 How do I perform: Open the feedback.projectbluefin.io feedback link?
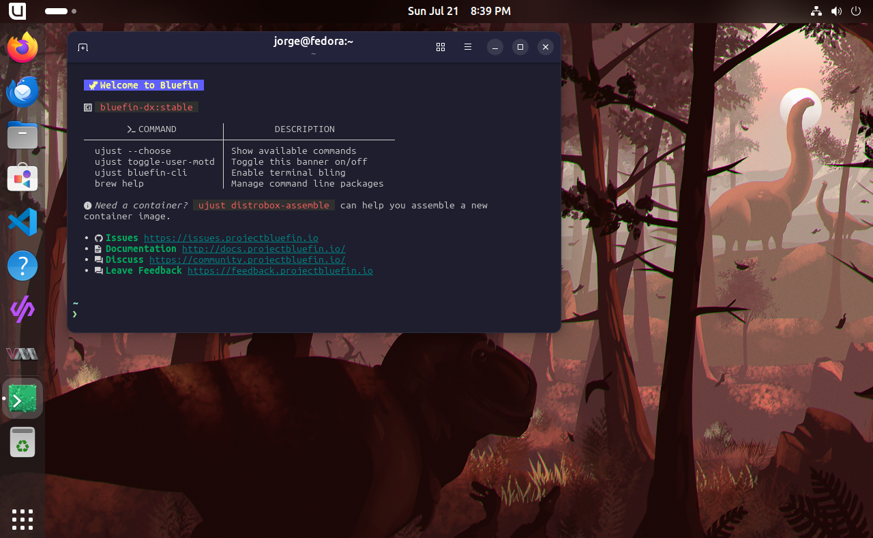tap(280, 270)
